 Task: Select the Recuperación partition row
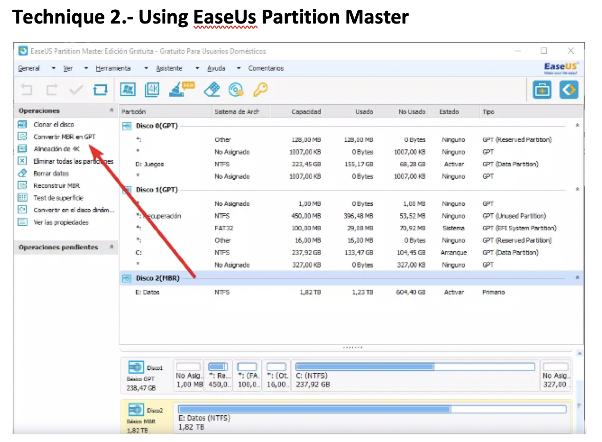(351, 216)
